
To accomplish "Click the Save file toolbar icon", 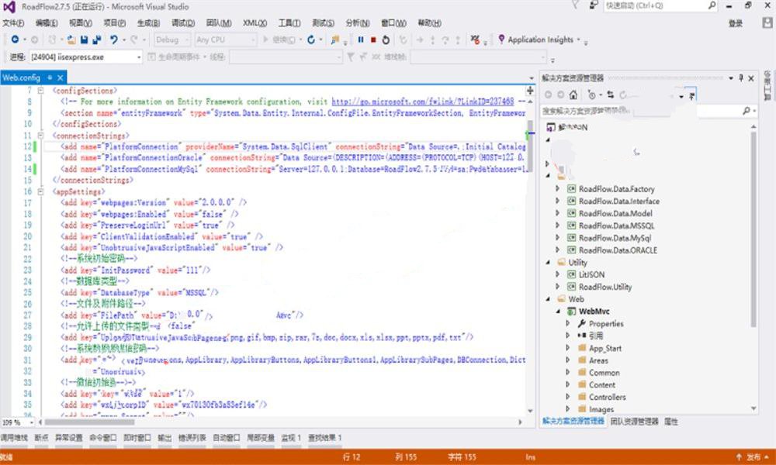I will click(x=84, y=40).
